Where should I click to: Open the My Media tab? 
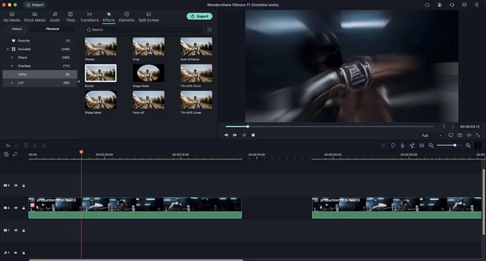[x=12, y=17]
